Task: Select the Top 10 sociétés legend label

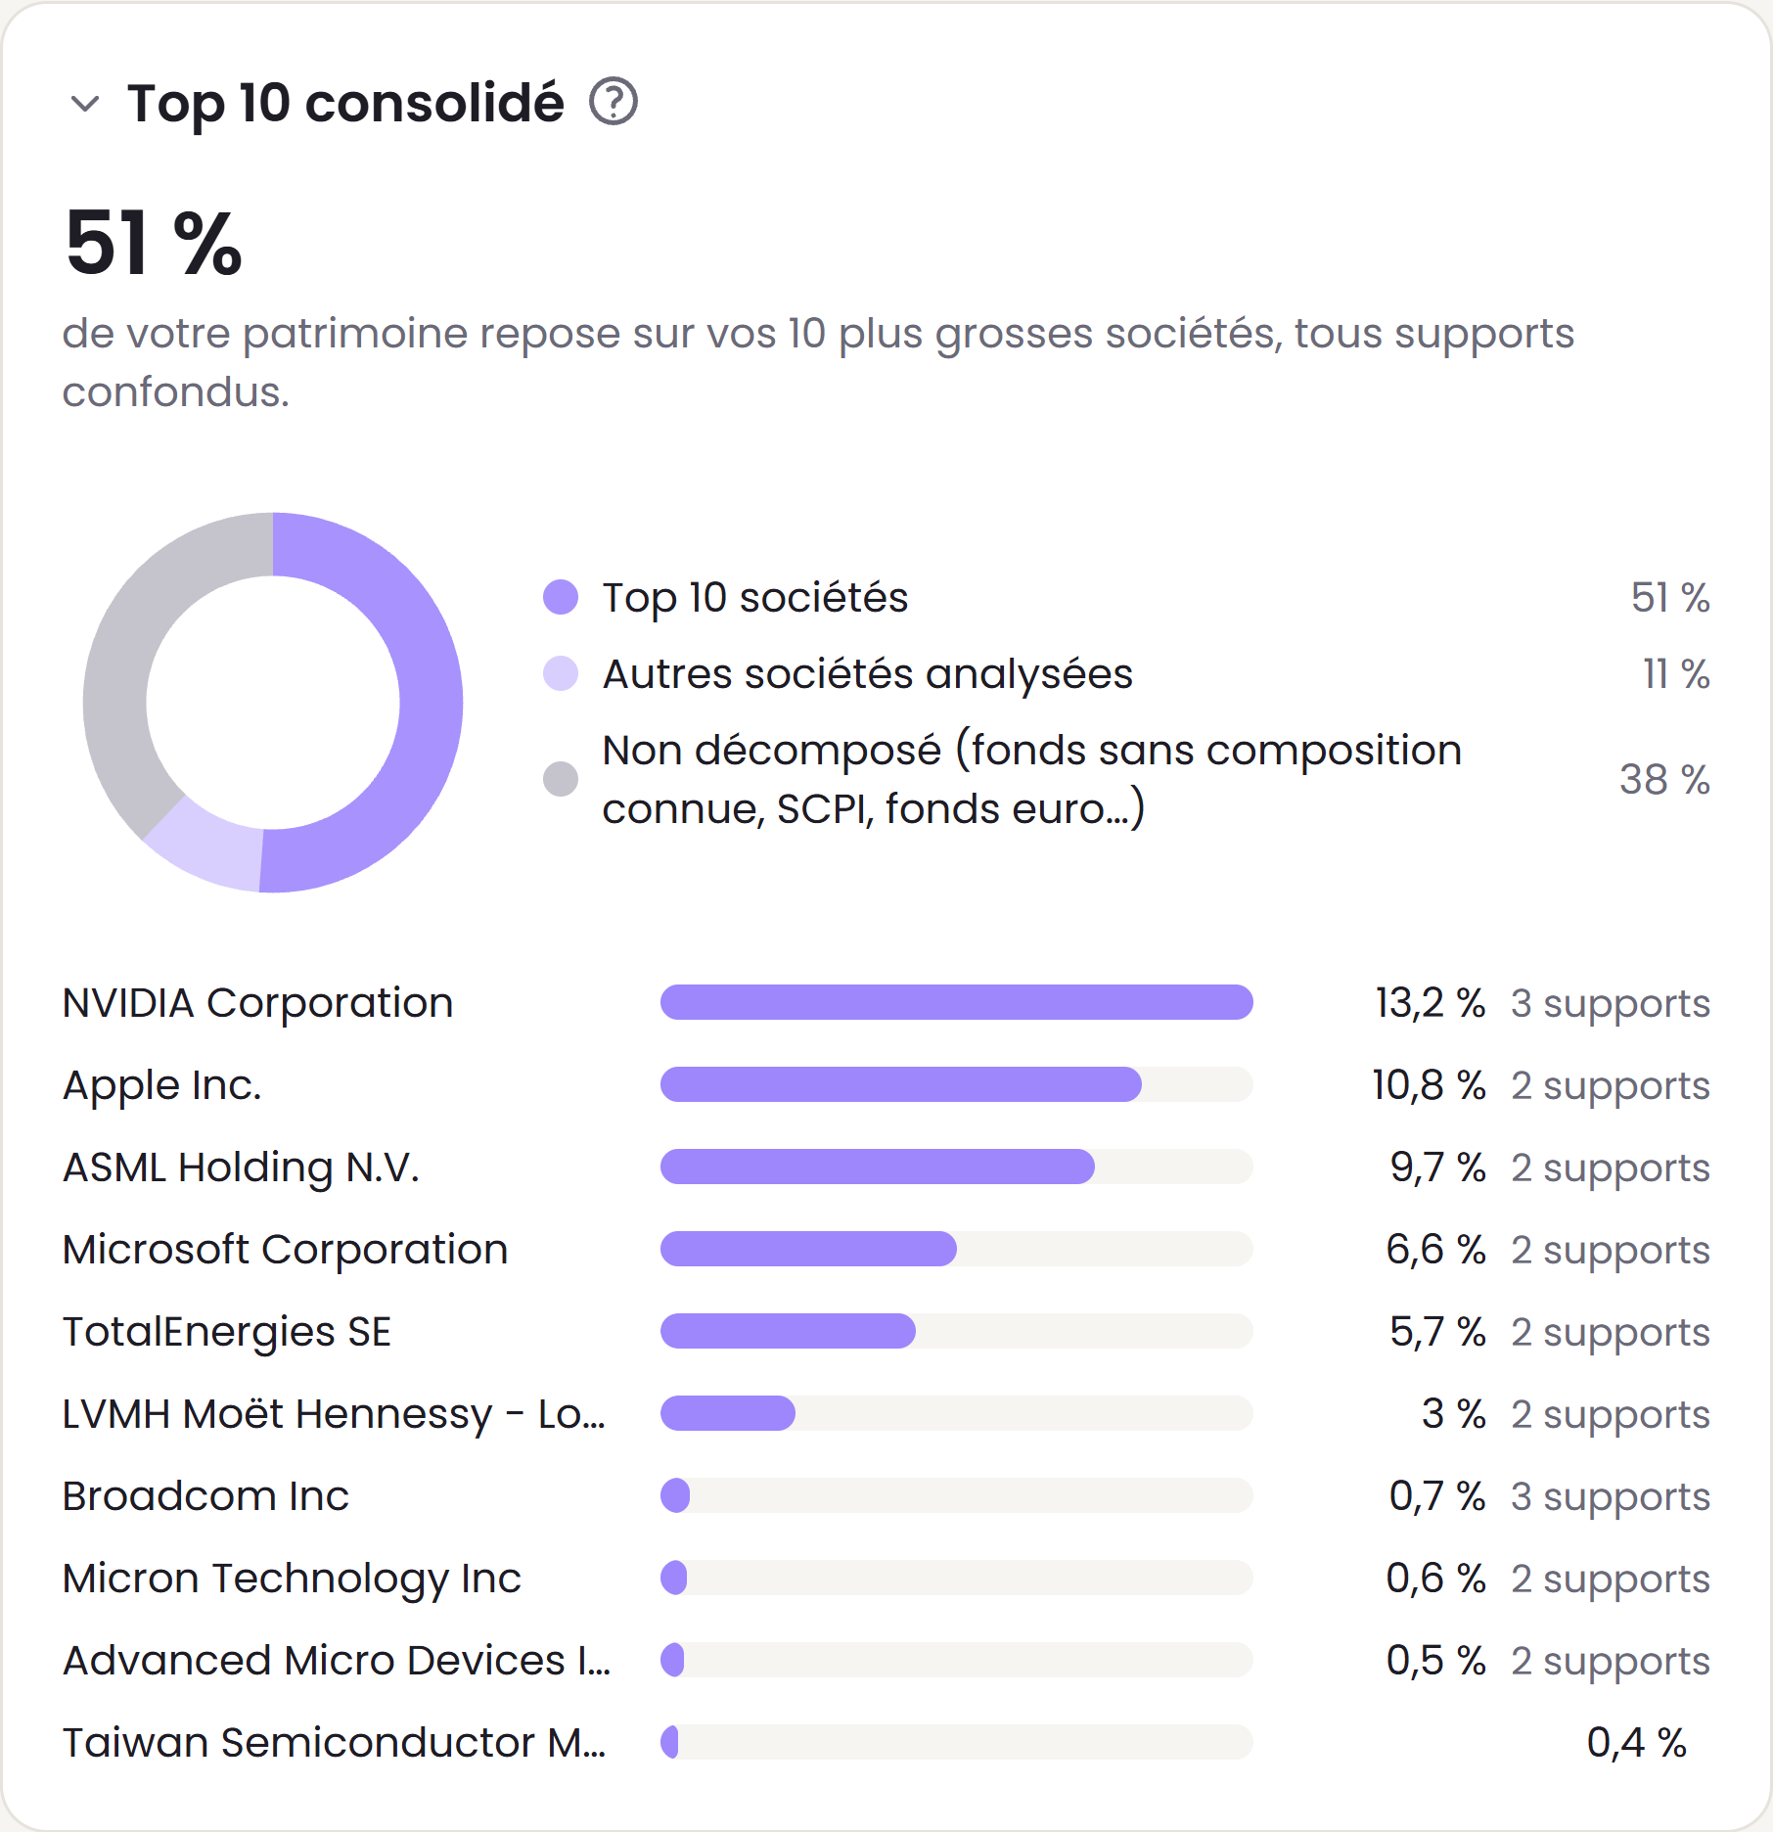Action: click(x=755, y=597)
